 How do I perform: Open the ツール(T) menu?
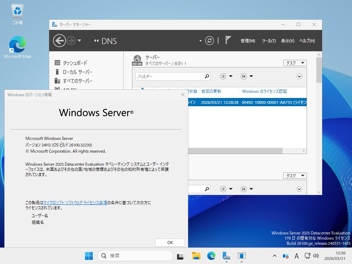point(269,41)
